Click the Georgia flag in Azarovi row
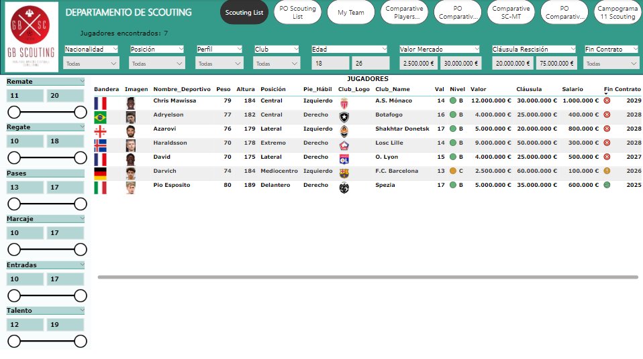 100,131
